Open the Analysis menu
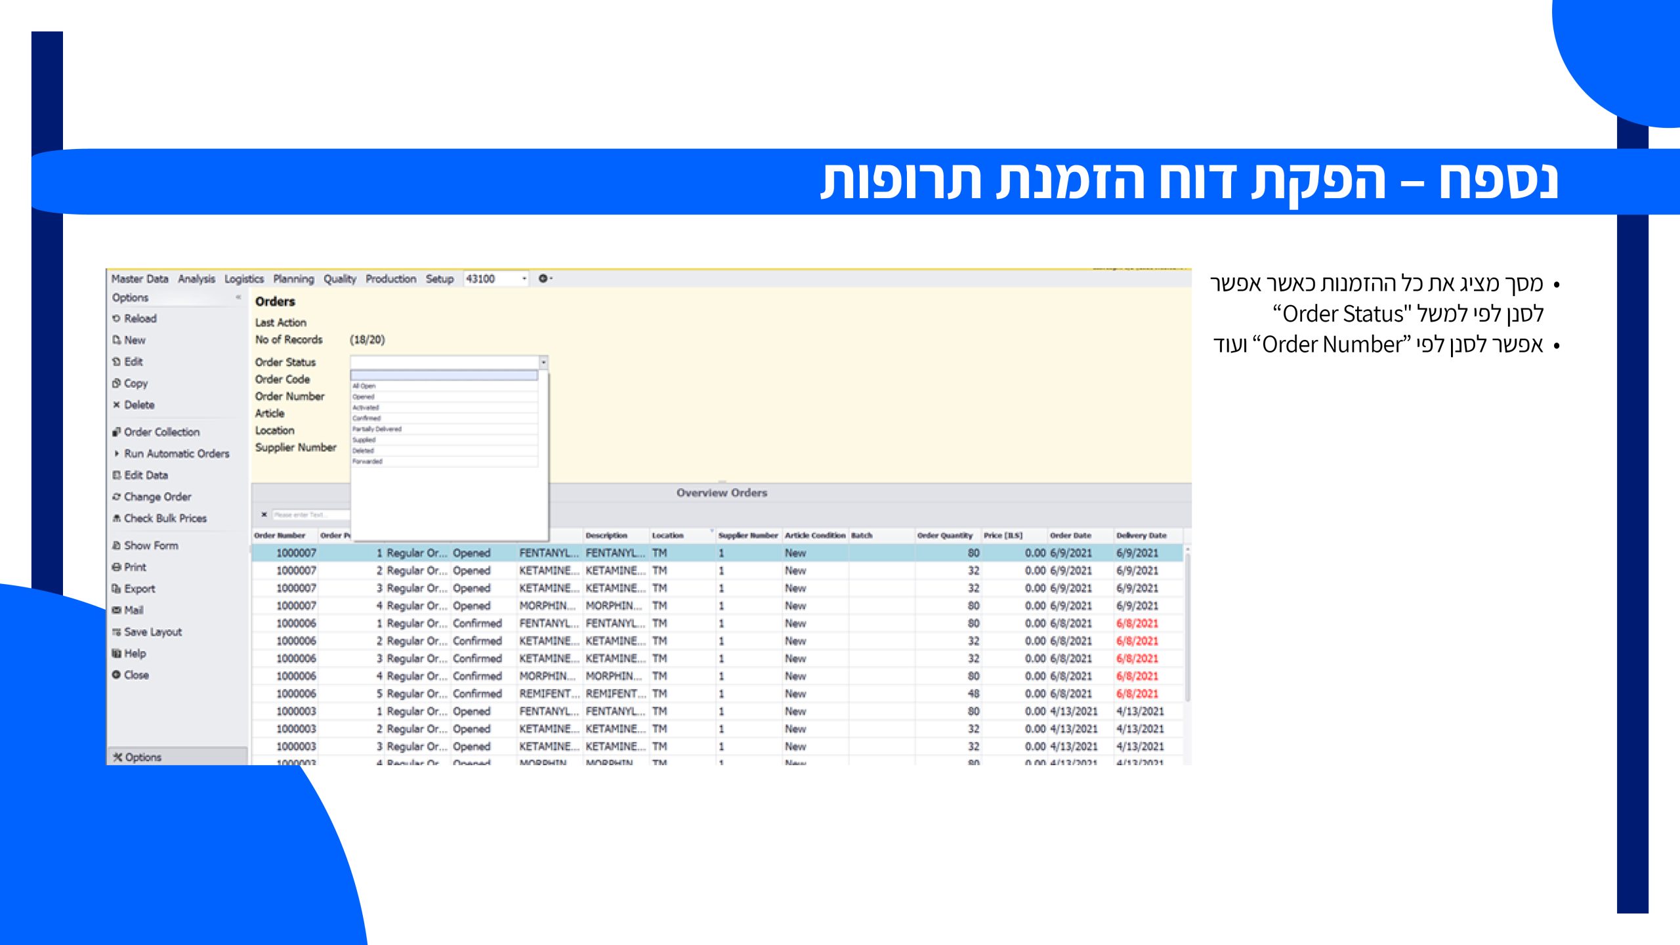1680x945 pixels. (196, 279)
